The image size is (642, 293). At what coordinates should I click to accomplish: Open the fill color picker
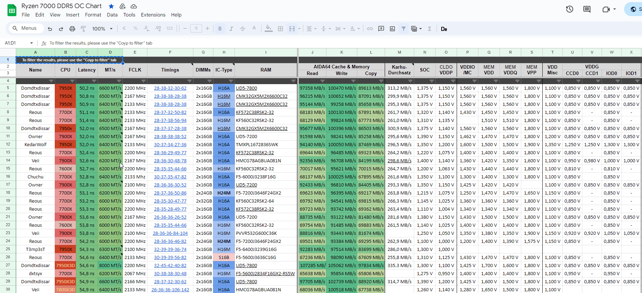[269, 29]
